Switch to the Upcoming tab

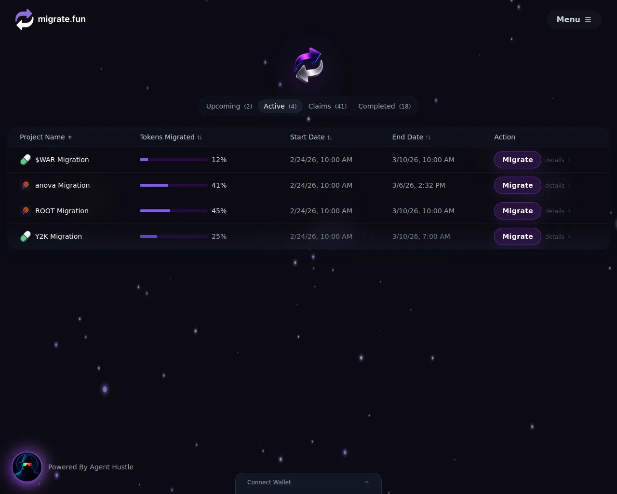coord(229,106)
